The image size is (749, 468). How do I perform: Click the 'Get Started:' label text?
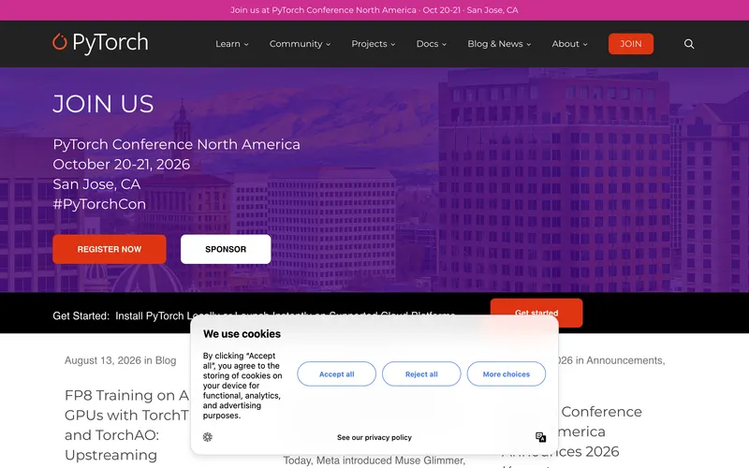point(81,315)
